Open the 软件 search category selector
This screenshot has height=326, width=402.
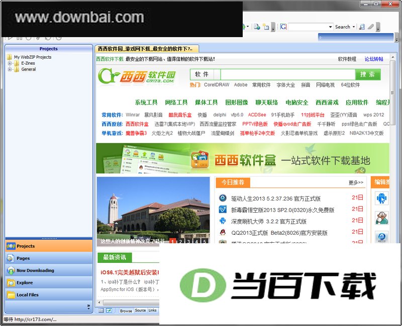[205, 74]
